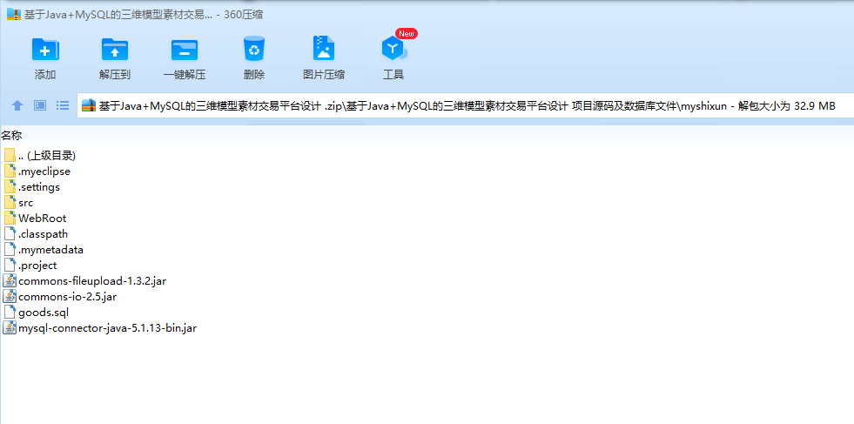Click the 360压缩 app icon in title bar
Screen dimensions: 854x424
[14, 15]
